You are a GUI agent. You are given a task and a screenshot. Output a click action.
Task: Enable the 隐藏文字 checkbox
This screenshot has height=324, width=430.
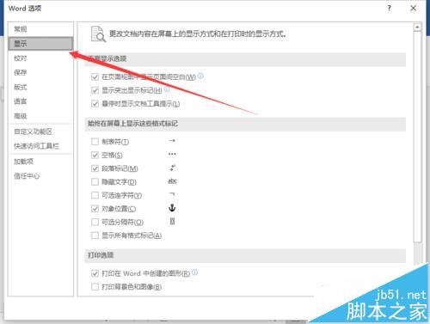tap(95, 181)
